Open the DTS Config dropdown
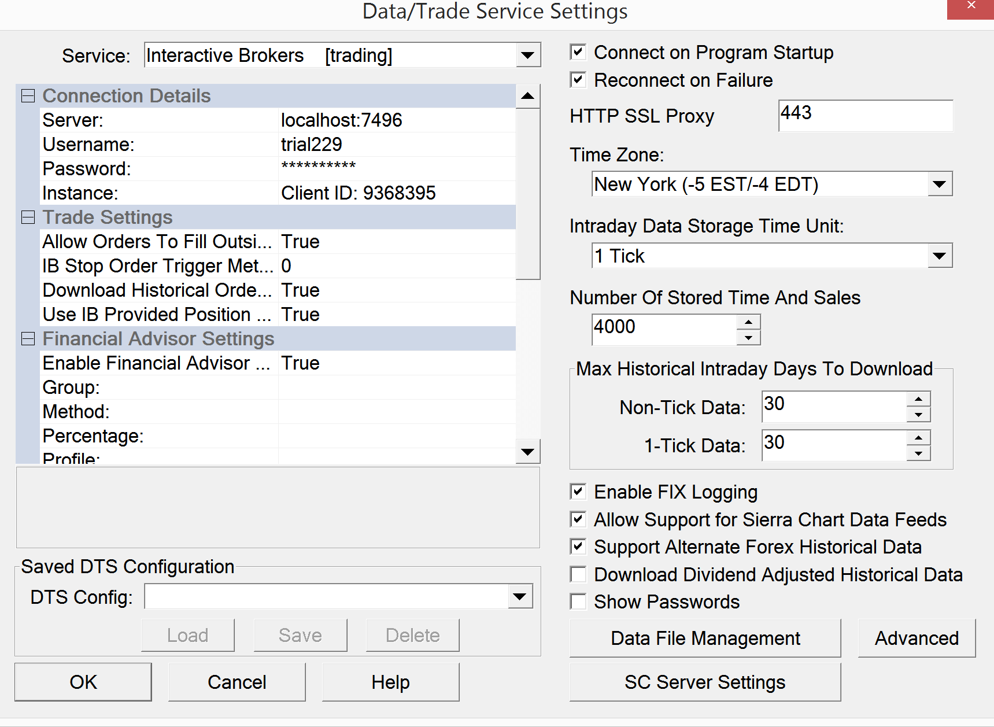 coord(519,596)
